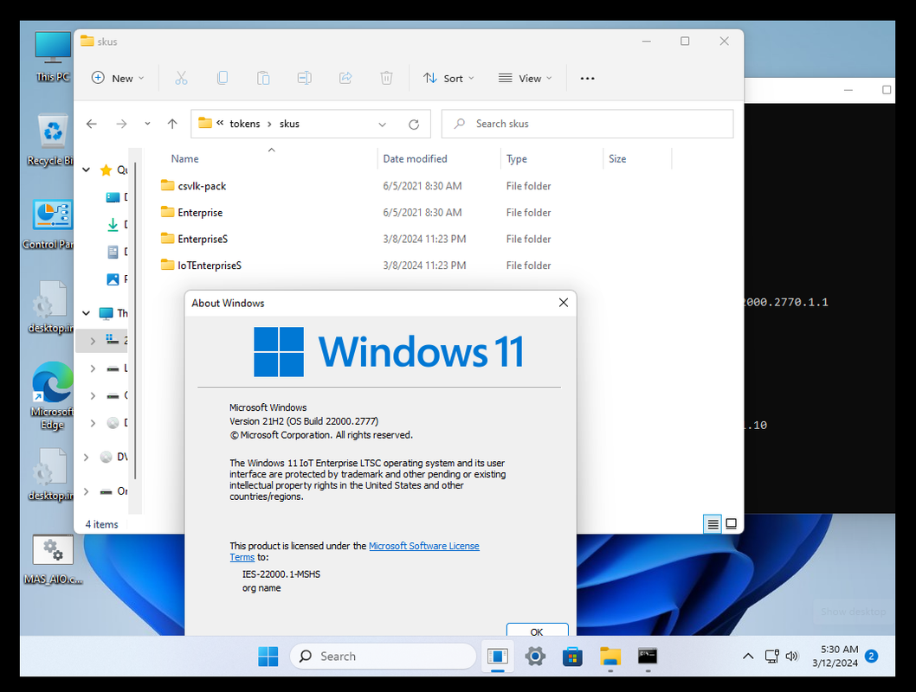Open File Explorer from taskbar

tap(610, 657)
